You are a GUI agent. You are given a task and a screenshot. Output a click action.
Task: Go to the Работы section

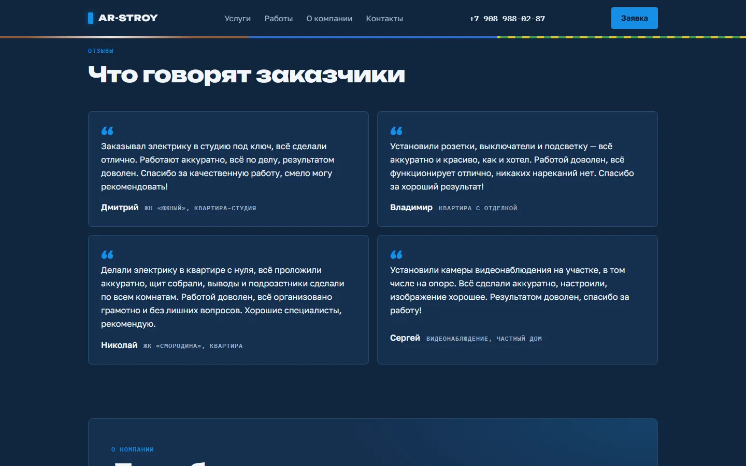279,19
